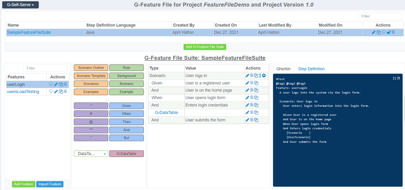Copy the usersLoadTesting feature
Viewport: 405px width, 190px height.
tap(61, 92)
